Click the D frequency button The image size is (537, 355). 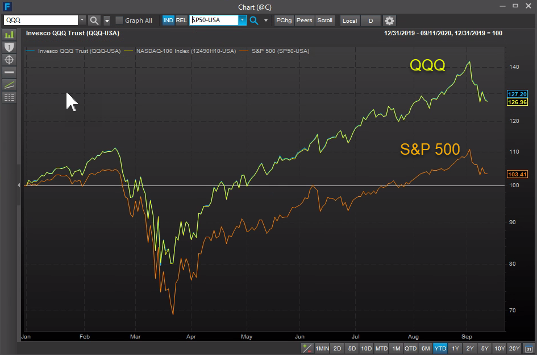pyautogui.click(x=371, y=20)
